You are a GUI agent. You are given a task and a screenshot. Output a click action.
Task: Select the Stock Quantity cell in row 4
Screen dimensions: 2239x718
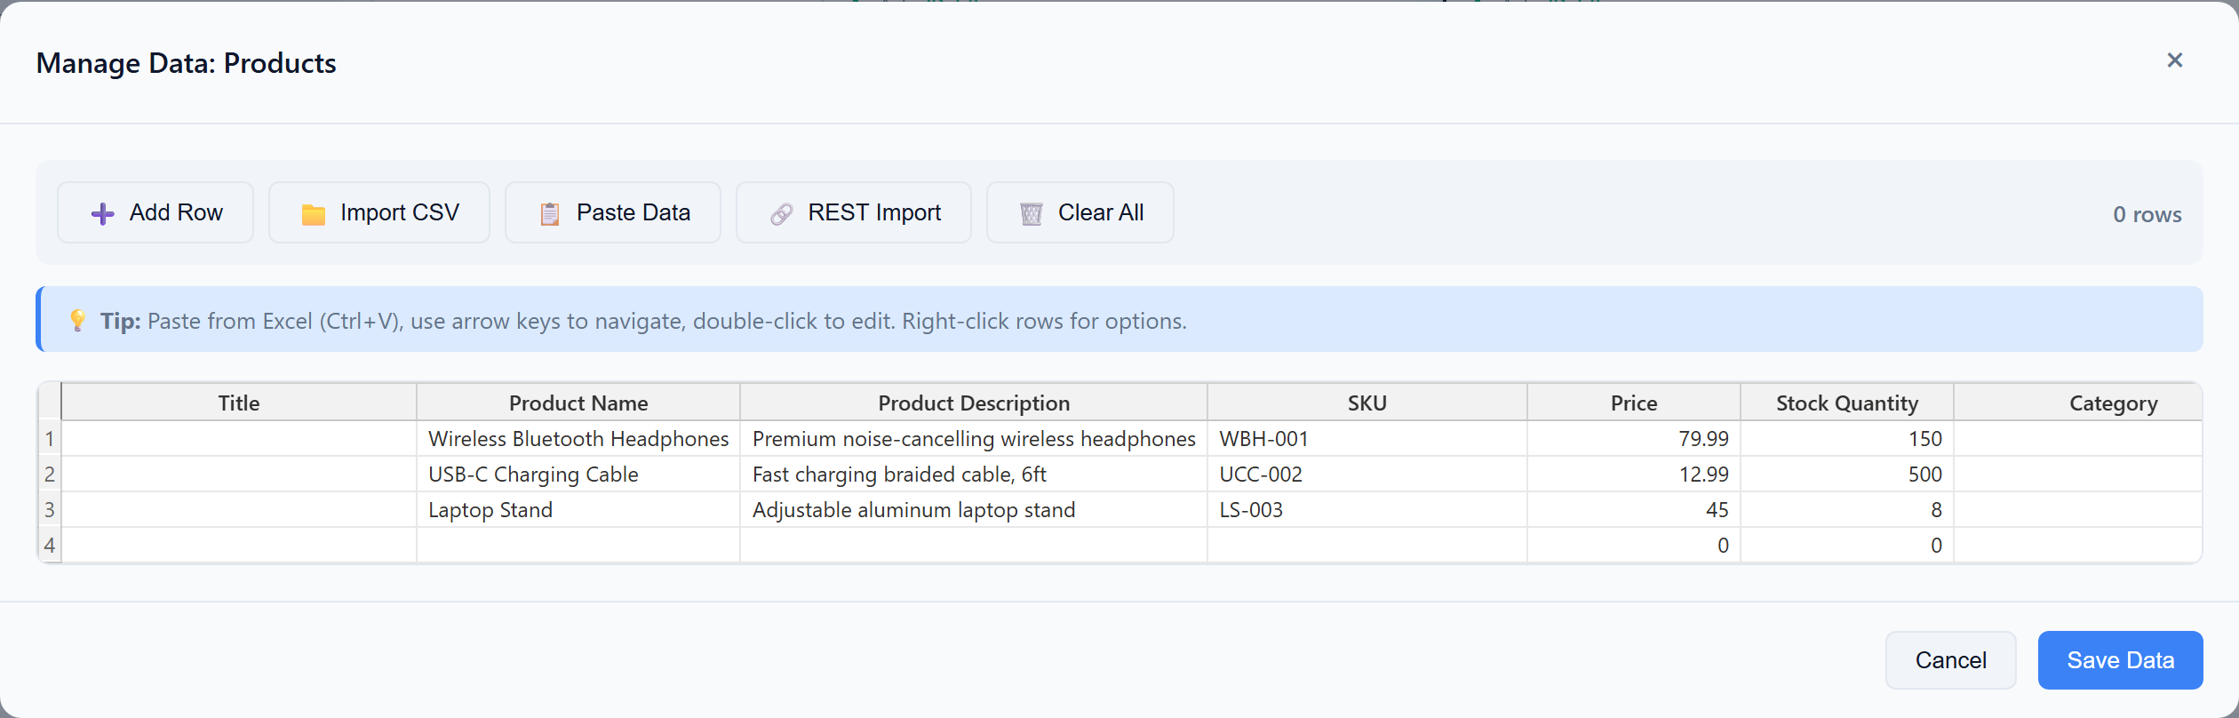tap(1847, 546)
